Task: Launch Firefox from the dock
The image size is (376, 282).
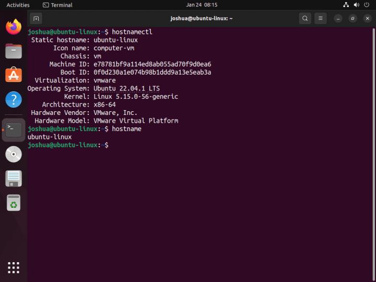Action: pos(14,27)
